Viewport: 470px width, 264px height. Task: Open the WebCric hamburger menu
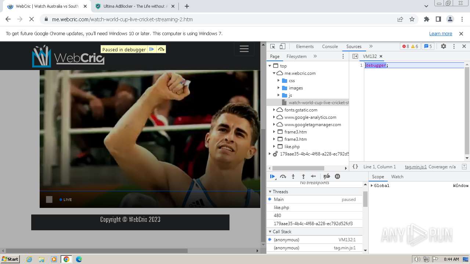point(244,49)
